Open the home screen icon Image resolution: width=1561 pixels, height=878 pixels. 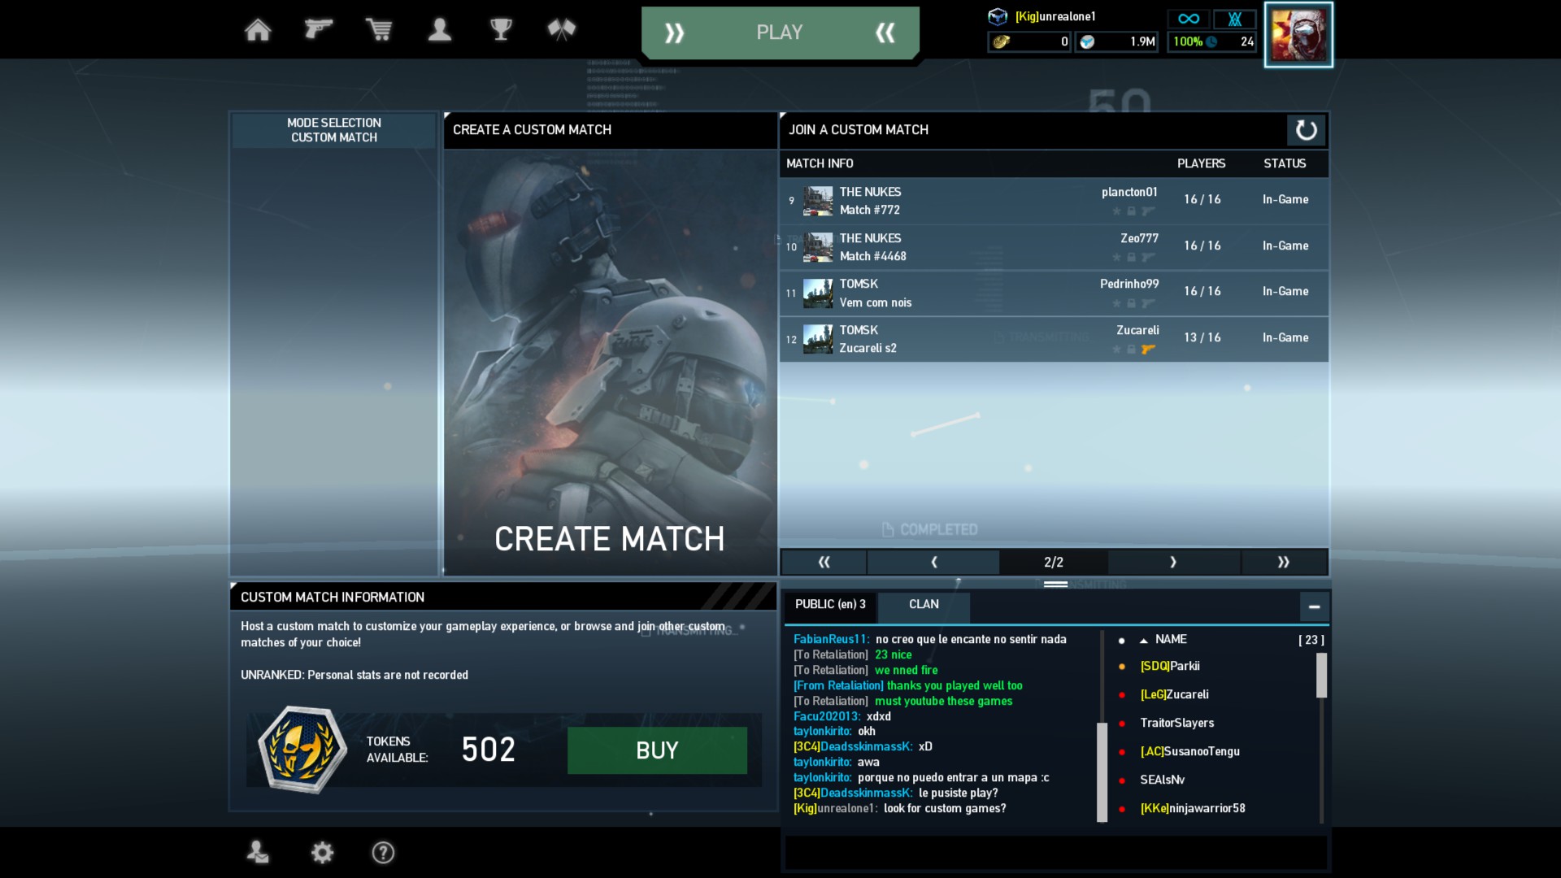(x=258, y=30)
